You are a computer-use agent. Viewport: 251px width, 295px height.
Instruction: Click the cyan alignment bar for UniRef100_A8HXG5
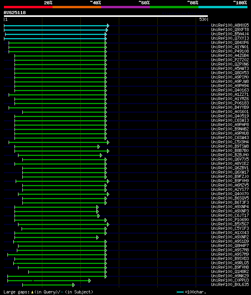[x=56, y=26]
